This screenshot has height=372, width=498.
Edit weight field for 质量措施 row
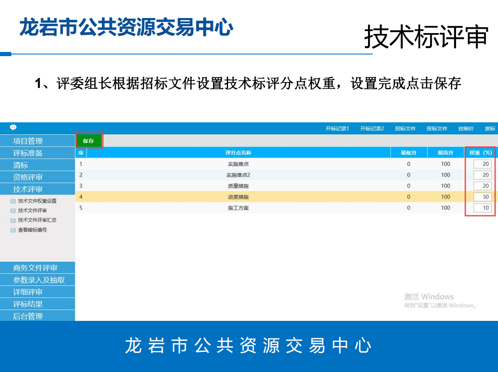pos(482,186)
